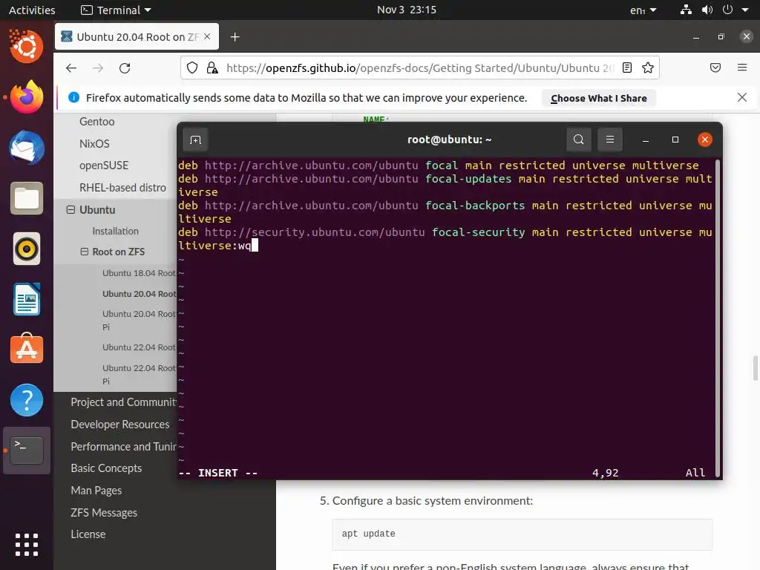The width and height of the screenshot is (760, 570).
Task: Click the Firefox URL address field
Action: pyautogui.click(x=420, y=68)
